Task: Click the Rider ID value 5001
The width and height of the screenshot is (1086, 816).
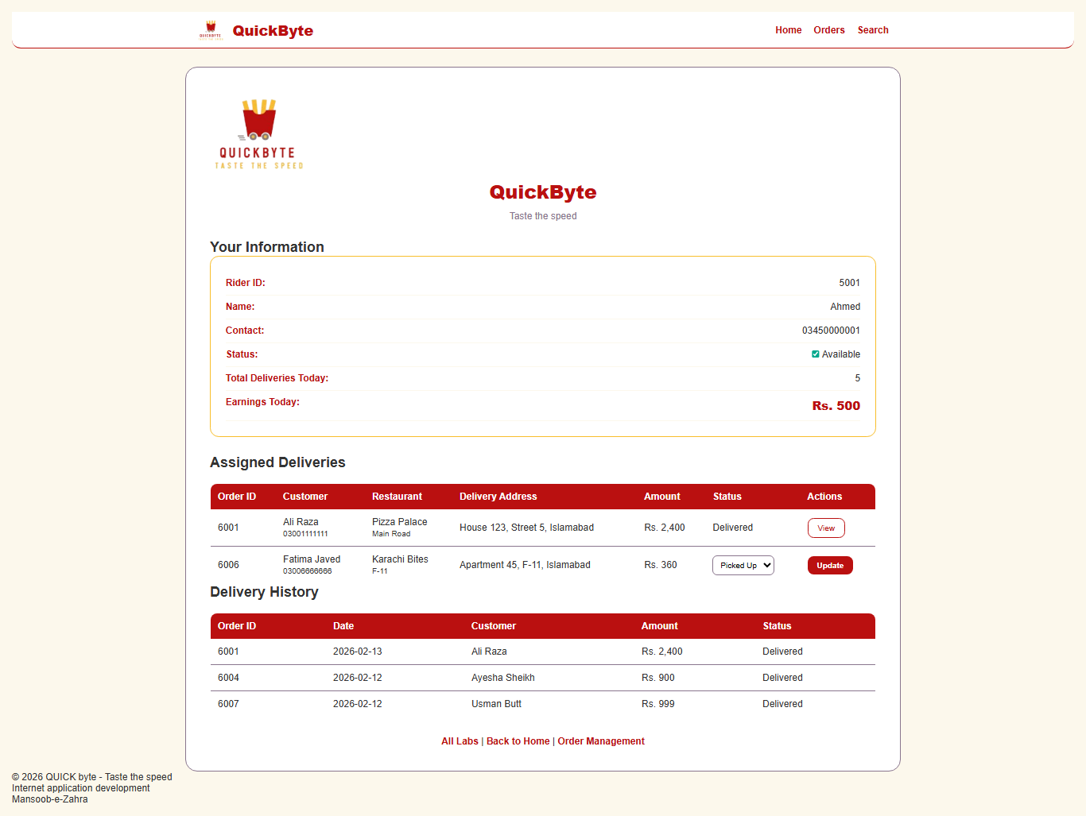Action: click(849, 282)
